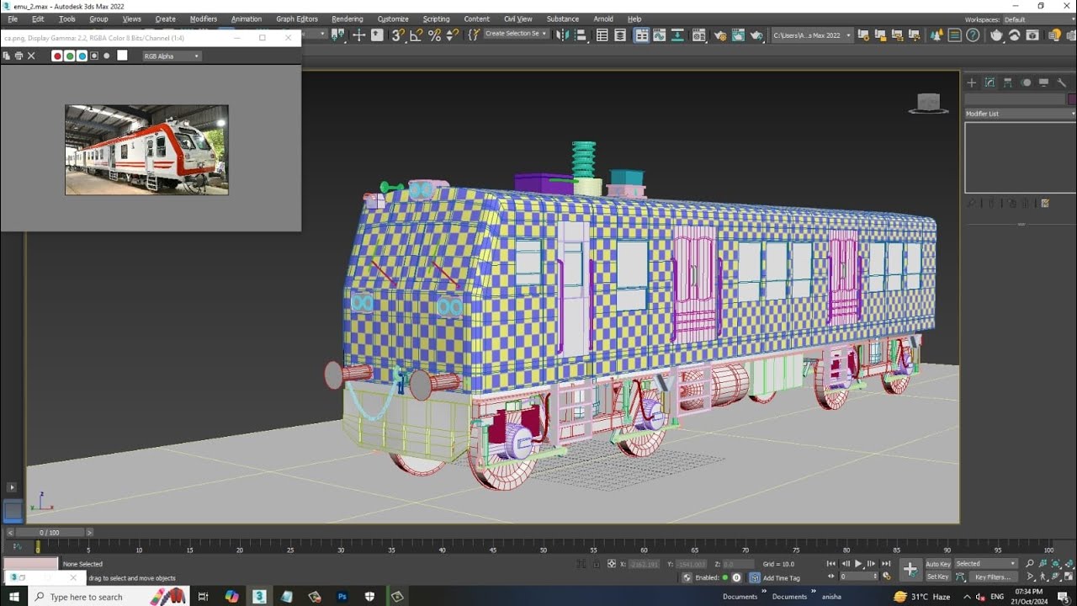
Task: Open the Rendering menu
Action: (348, 19)
